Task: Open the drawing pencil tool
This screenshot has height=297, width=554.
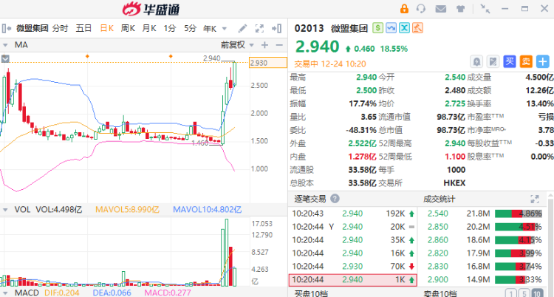Action: click(242, 29)
